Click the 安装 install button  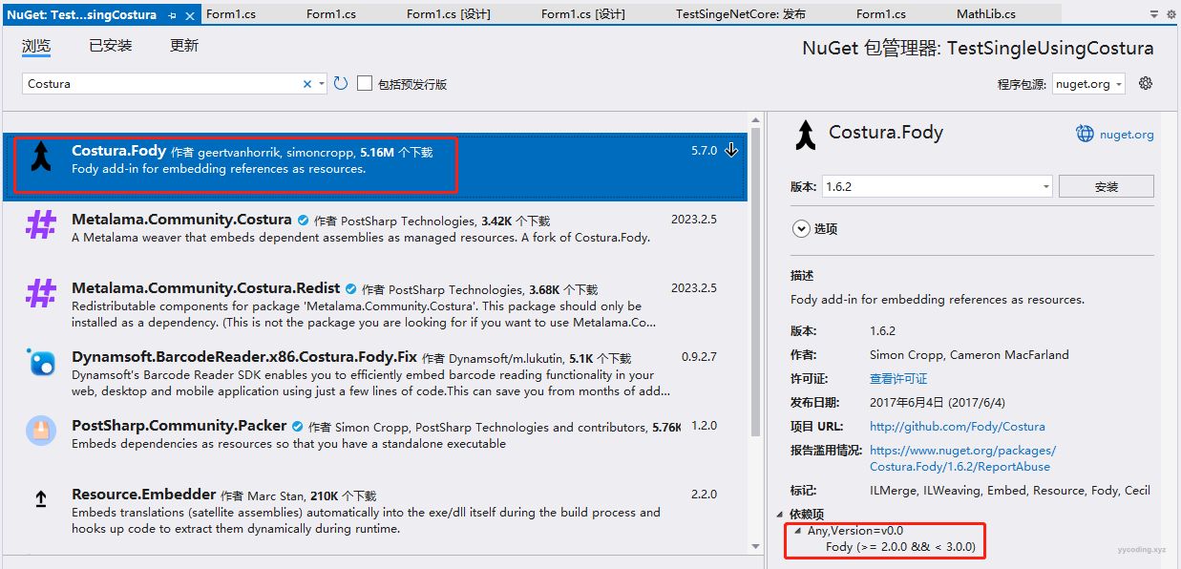tap(1106, 186)
